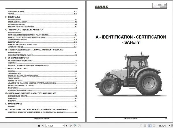Click 'G - HYDRAULICS - REAR LIFT AND HITCH' heading
The height and width of the screenshot is (128, 173).
(x=24, y=30)
